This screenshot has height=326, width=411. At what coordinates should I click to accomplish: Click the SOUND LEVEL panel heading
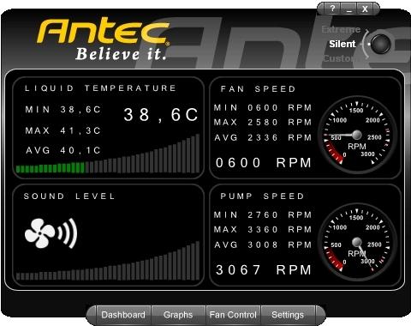(x=69, y=196)
